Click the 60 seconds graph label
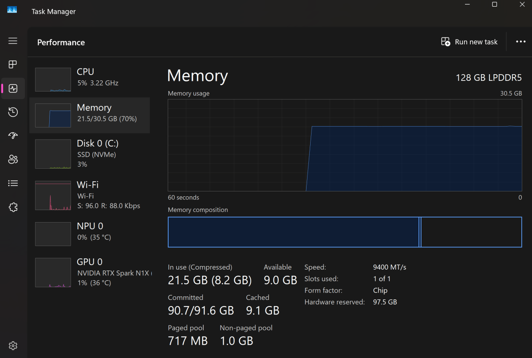Screen dimensions: 532x358 tap(184, 197)
